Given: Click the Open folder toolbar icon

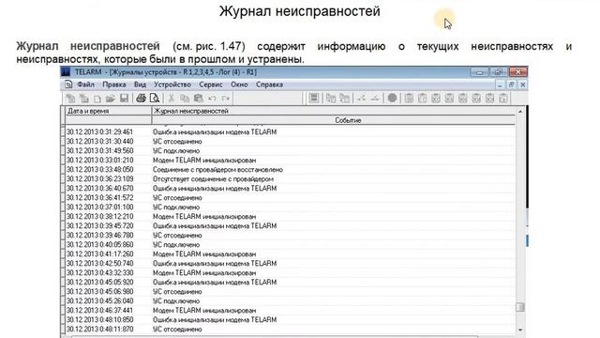Looking at the screenshot, I should (111, 99).
